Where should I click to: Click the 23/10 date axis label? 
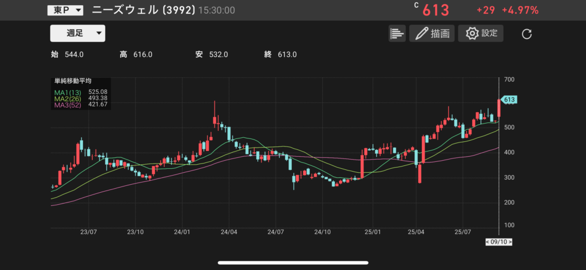point(135,232)
